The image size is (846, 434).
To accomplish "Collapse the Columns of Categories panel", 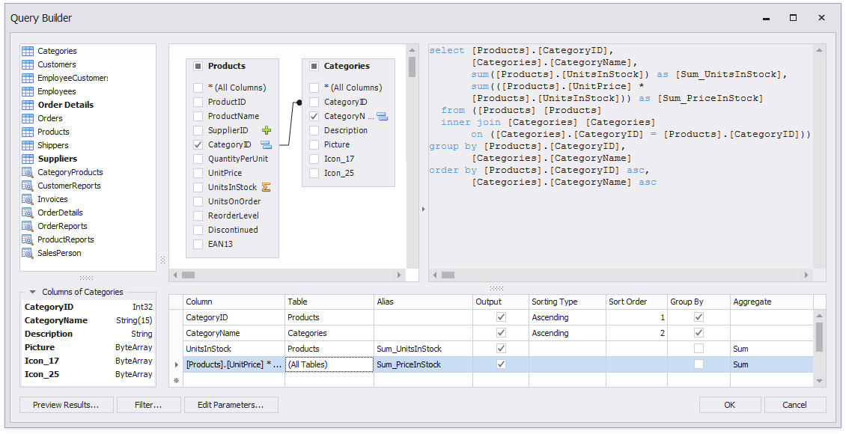I will 33,292.
